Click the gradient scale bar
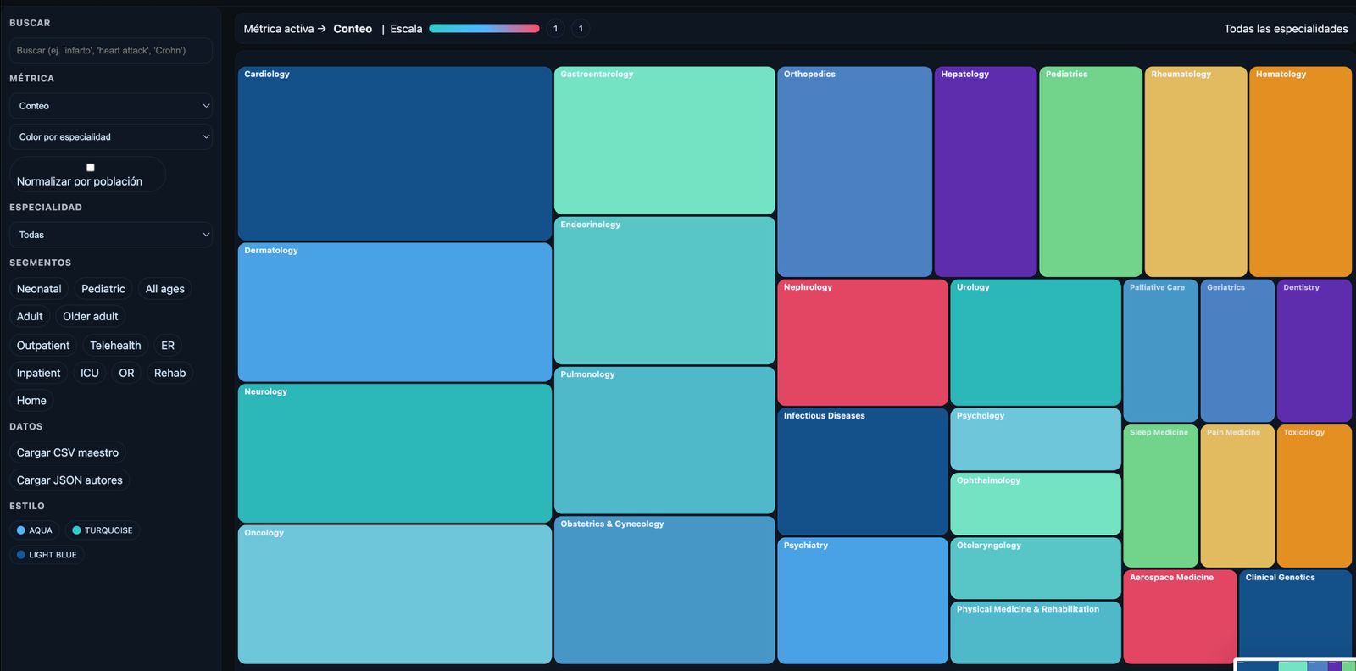 [x=484, y=29]
